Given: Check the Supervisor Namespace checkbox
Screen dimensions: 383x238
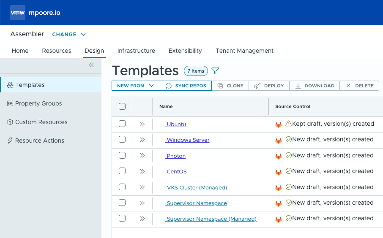Looking at the screenshot, I should tap(122, 203).
